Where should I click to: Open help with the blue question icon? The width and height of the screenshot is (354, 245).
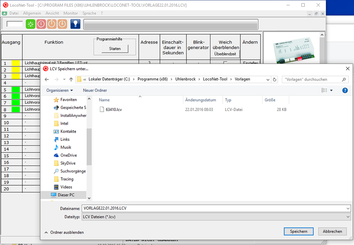click(345, 90)
